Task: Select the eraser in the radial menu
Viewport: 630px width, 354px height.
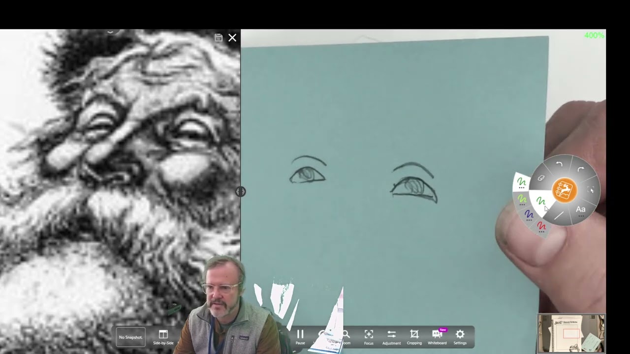Action: point(541,178)
